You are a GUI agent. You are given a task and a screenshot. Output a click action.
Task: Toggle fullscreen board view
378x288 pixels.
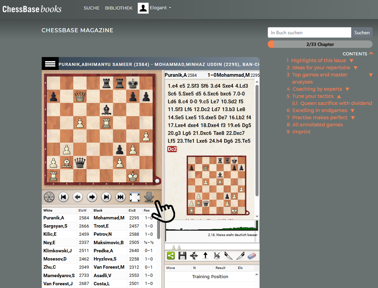pos(135,197)
